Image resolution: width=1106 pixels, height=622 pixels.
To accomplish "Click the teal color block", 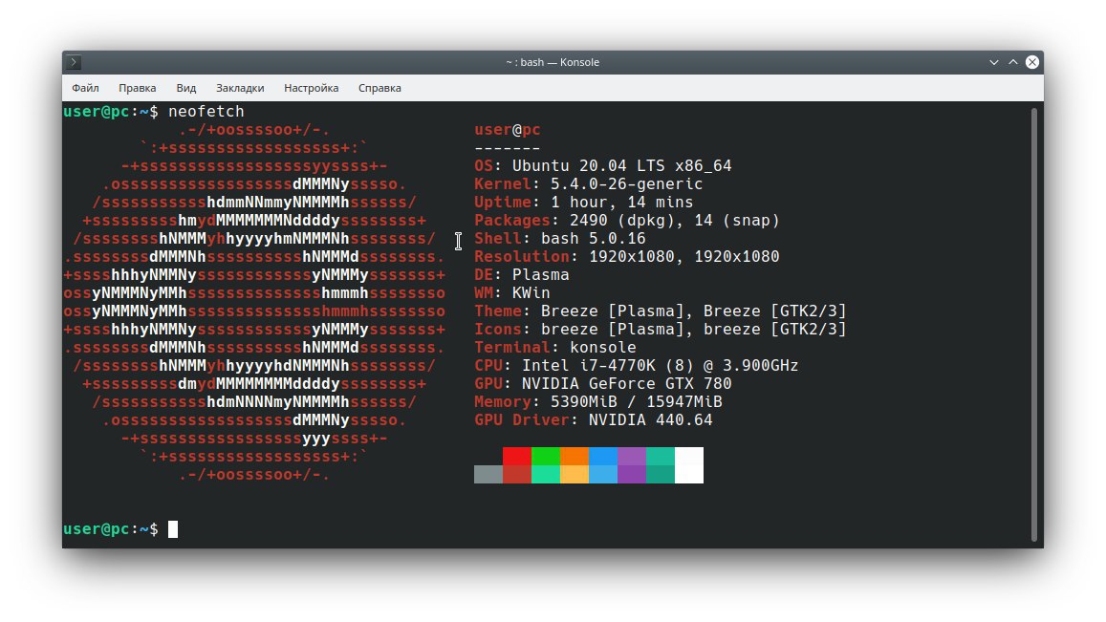I will point(661,457).
